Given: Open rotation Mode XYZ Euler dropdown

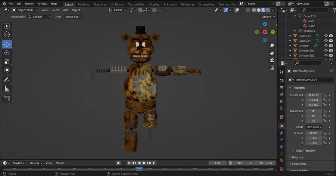Looking at the screenshot, I should (x=314, y=127).
